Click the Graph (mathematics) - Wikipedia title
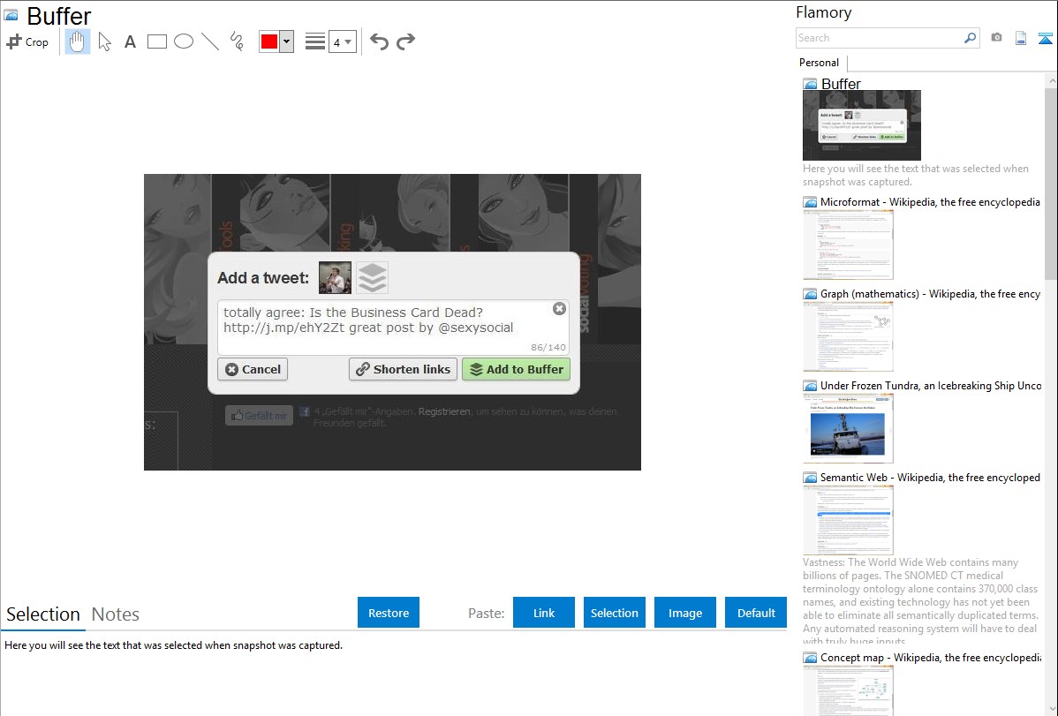 pyautogui.click(x=930, y=294)
